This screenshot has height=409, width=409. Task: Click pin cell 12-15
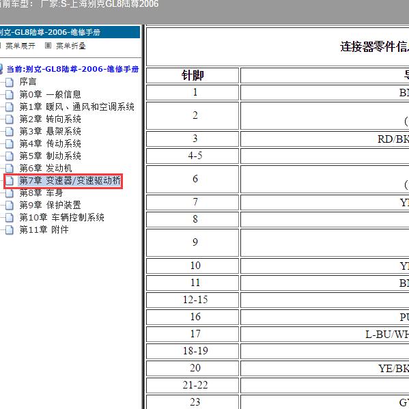pos(193,300)
